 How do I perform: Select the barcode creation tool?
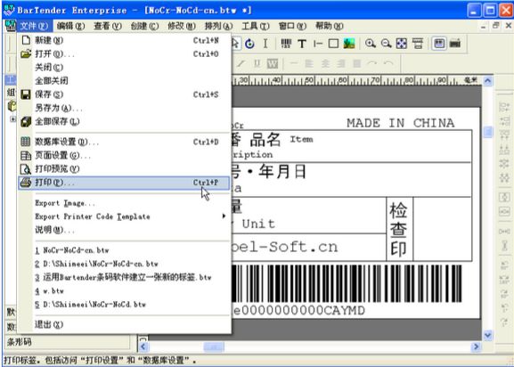pos(286,44)
